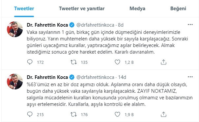Screen dimensions: 199x122
Task: Switch to the Medya tab
Action: 137,9
